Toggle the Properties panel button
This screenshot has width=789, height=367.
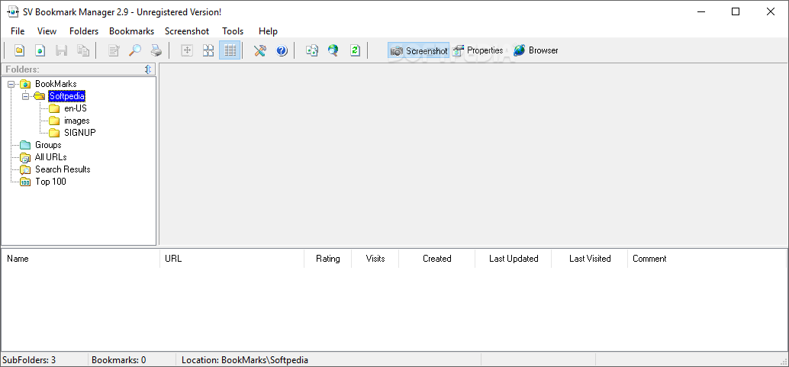[478, 50]
